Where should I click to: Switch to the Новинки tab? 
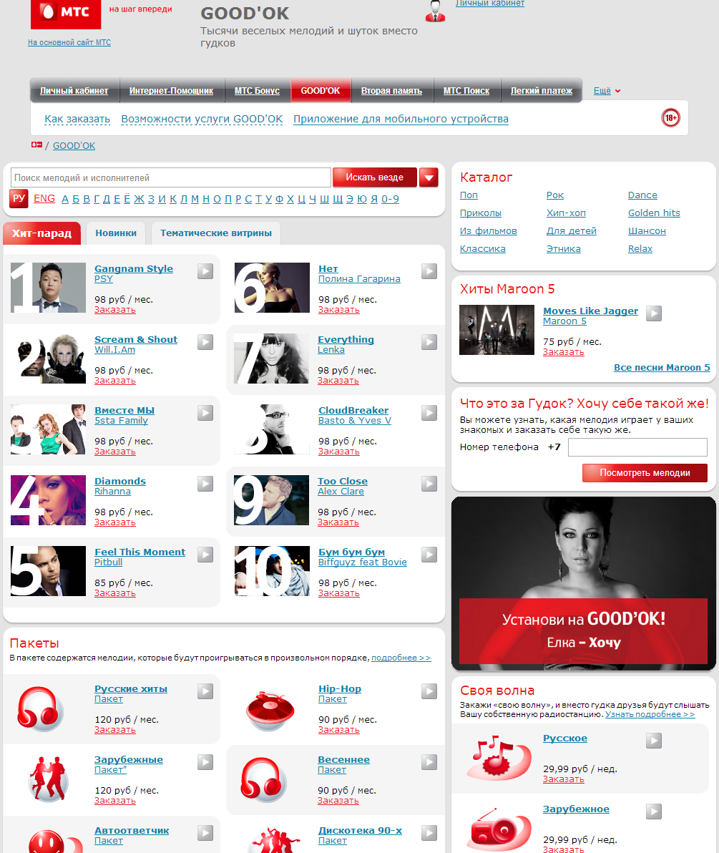[x=116, y=233]
